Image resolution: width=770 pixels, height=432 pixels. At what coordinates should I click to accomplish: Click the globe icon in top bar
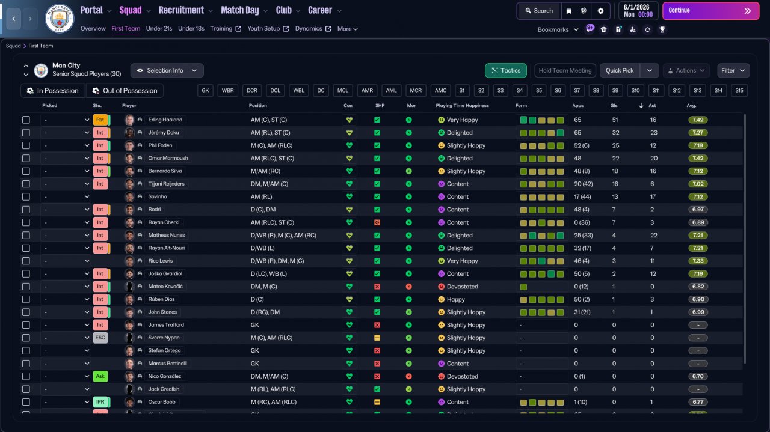[x=584, y=11]
